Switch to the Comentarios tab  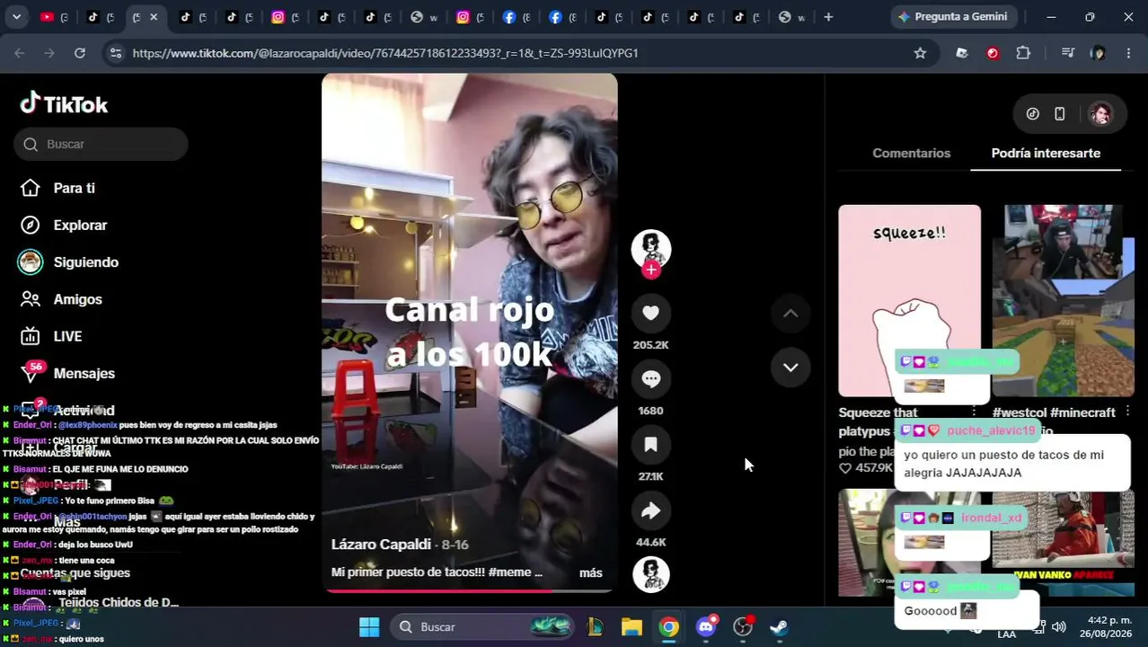click(911, 153)
